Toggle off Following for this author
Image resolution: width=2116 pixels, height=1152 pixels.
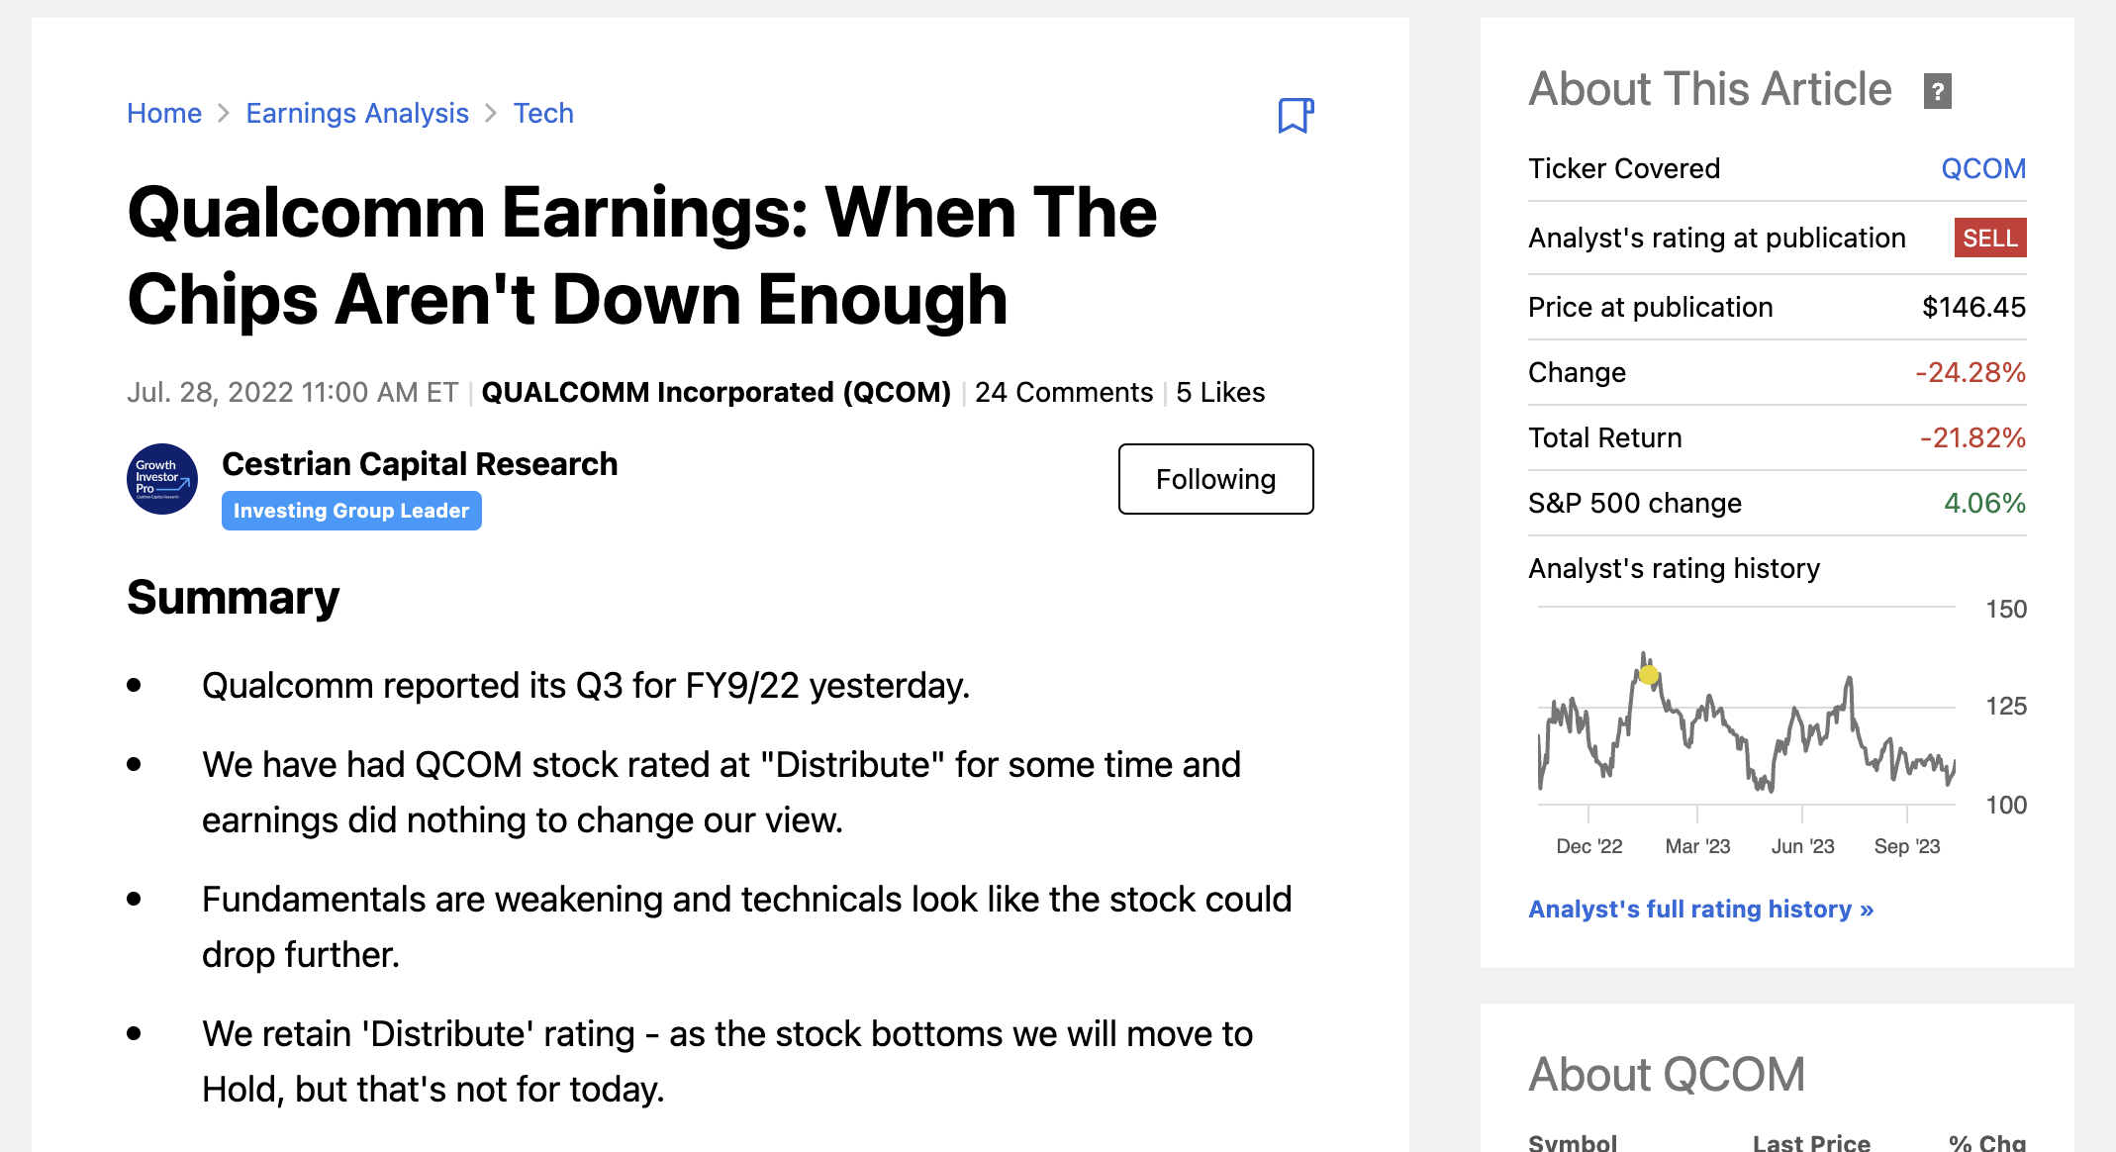coord(1215,479)
